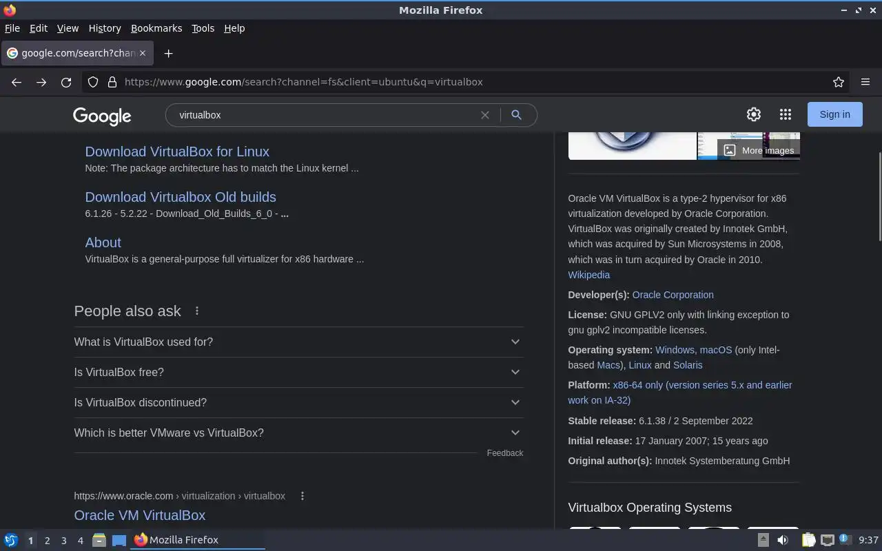Click the Solaris link
The image size is (882, 551).
(x=688, y=365)
